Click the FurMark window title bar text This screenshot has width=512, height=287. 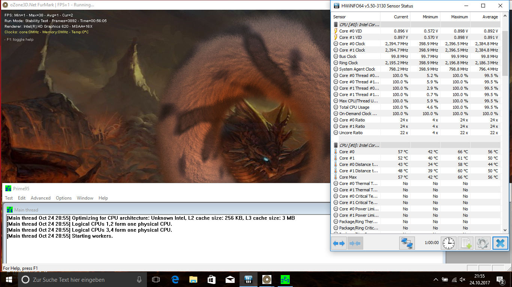pos(53,5)
